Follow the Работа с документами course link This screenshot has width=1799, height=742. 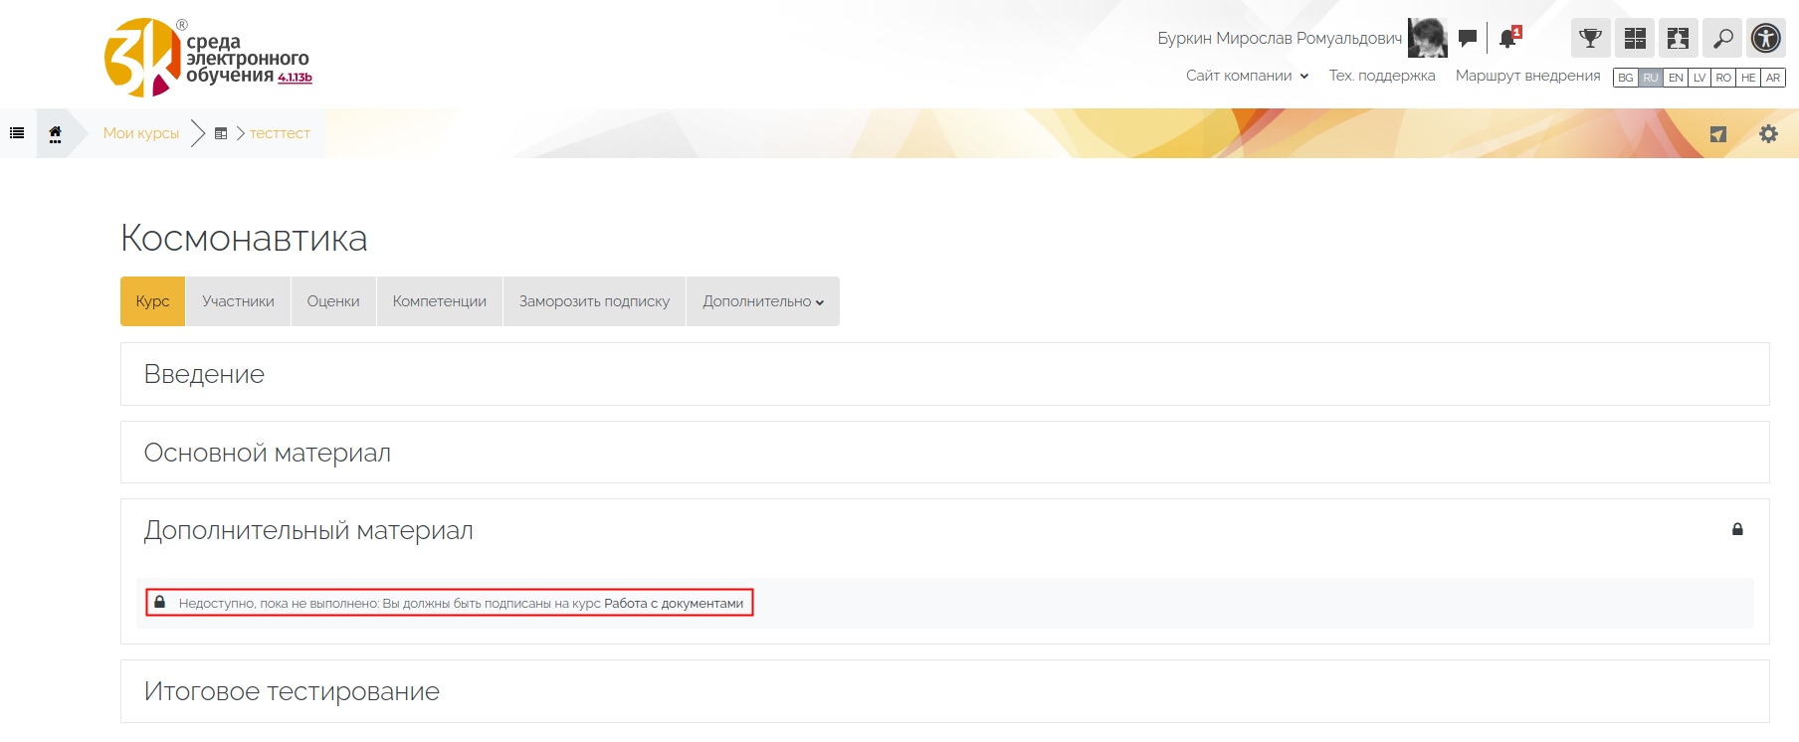pyautogui.click(x=674, y=604)
